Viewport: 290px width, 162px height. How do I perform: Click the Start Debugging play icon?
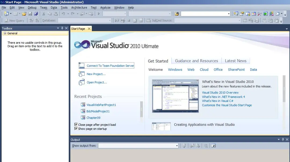pos(99,14)
